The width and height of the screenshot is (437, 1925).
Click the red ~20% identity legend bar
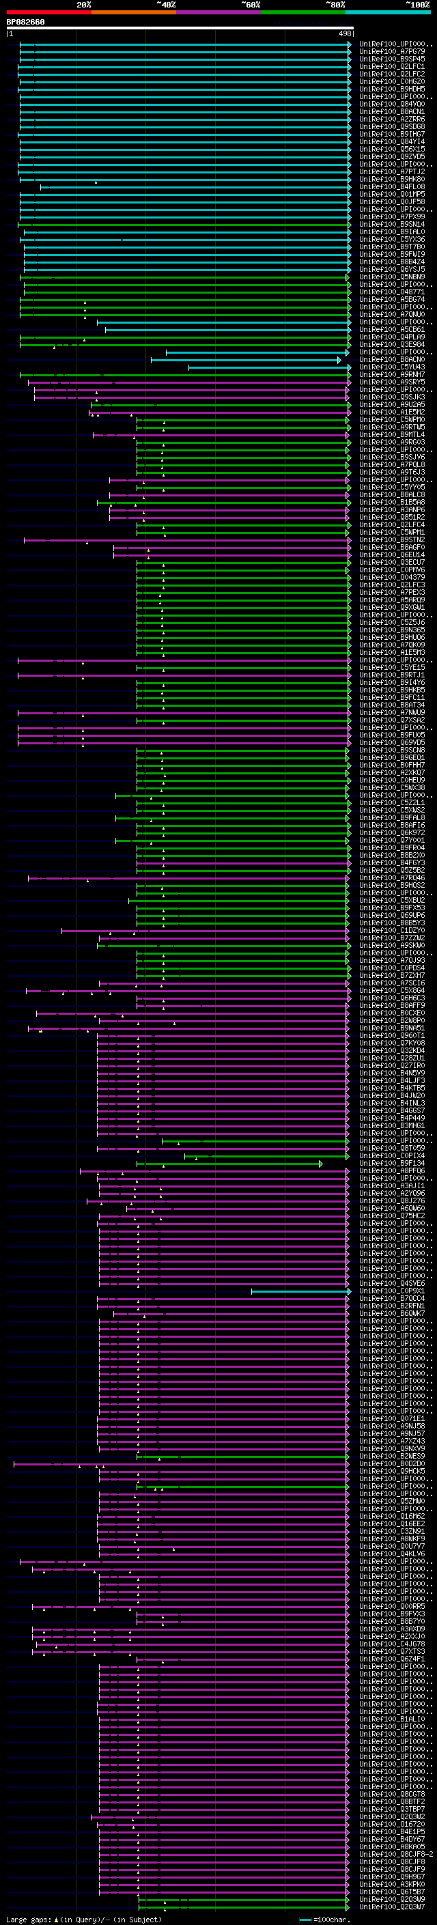(48, 12)
